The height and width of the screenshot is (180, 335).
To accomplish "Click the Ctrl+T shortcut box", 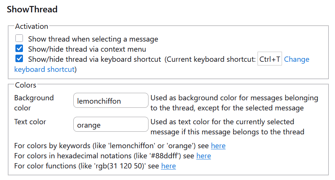I will [270, 59].
